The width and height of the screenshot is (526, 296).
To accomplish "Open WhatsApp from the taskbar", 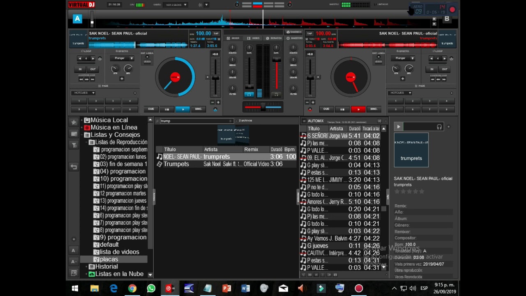I will [x=151, y=288].
